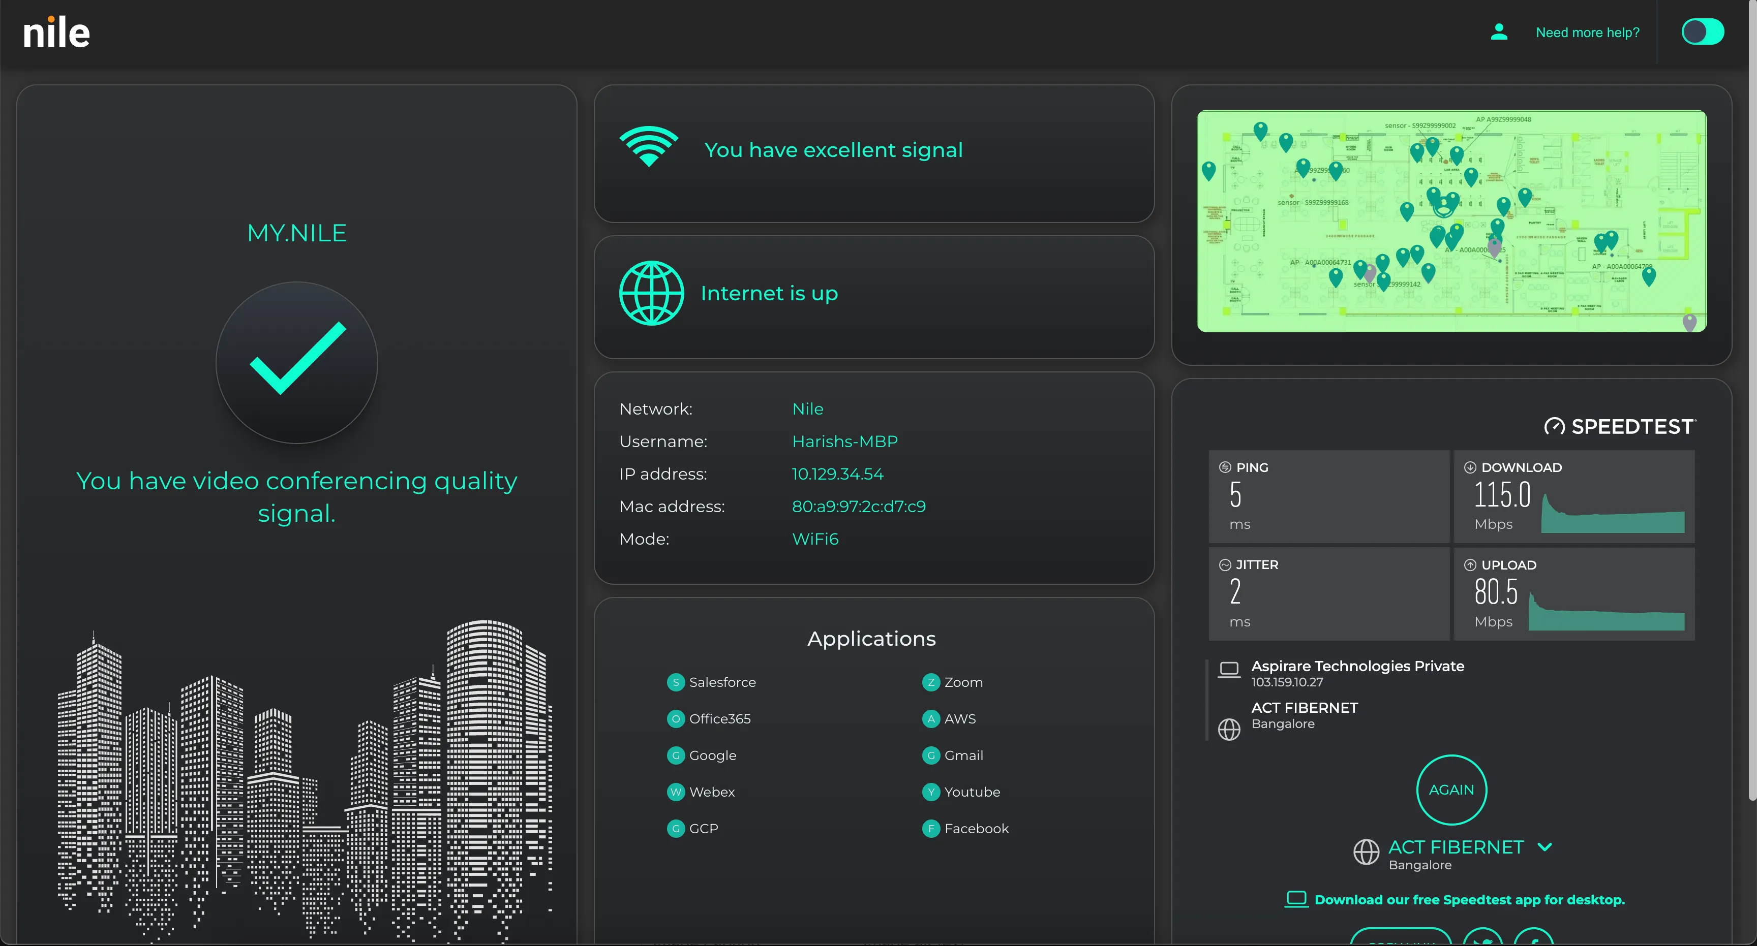Click the Network value Nile

click(x=807, y=409)
